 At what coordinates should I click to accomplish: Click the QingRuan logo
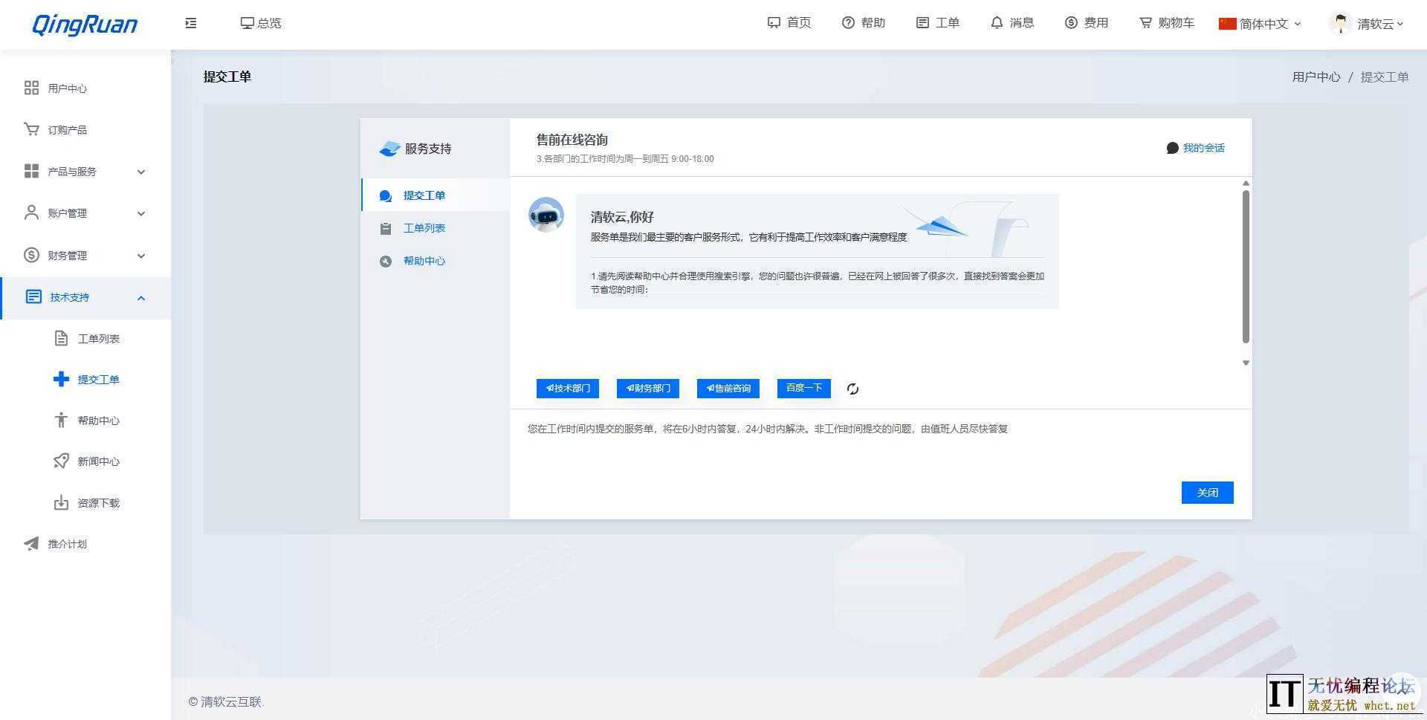[x=85, y=25]
